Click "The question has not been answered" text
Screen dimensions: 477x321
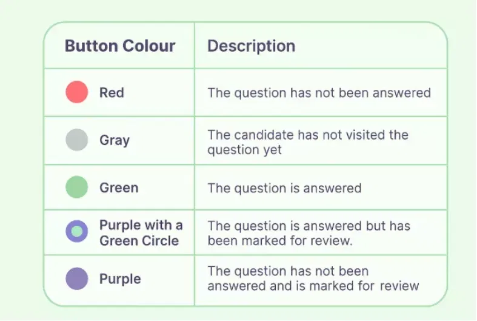pyautogui.click(x=319, y=93)
